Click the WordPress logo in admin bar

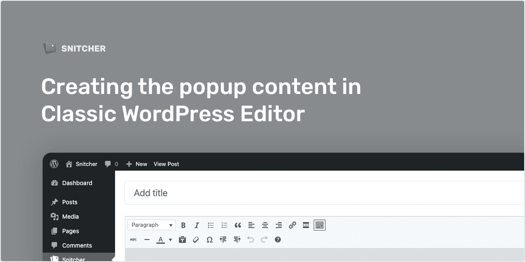pyautogui.click(x=54, y=164)
